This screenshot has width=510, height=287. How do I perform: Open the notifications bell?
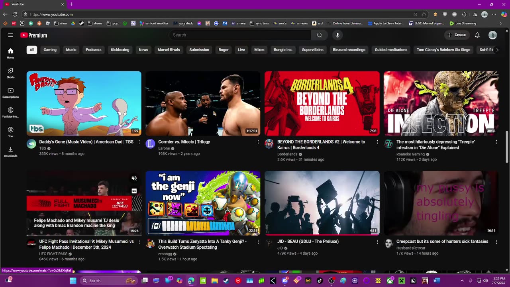pyautogui.click(x=477, y=35)
